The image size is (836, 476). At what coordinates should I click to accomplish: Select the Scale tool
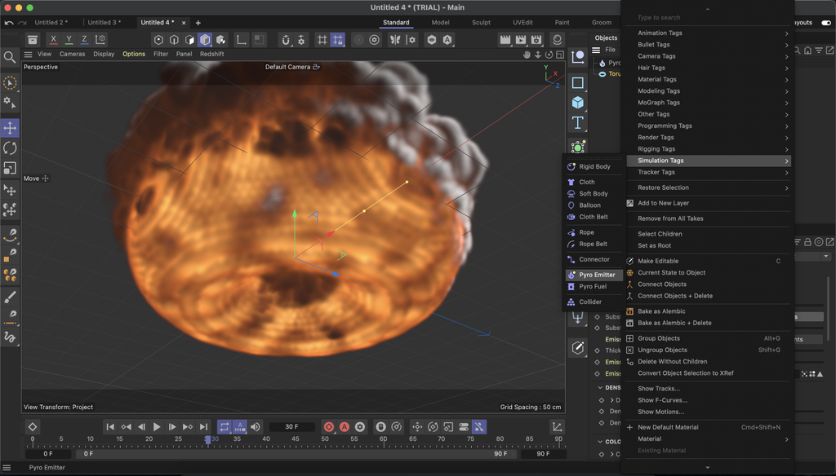point(10,168)
